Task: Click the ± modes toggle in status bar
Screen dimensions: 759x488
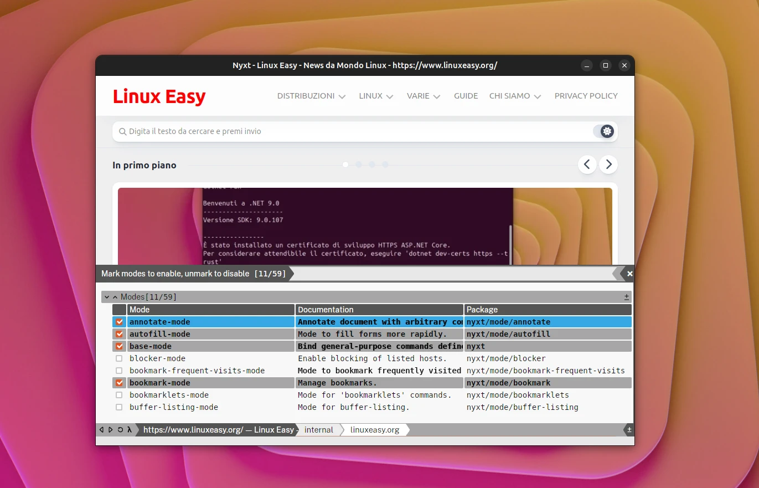Action: [629, 430]
